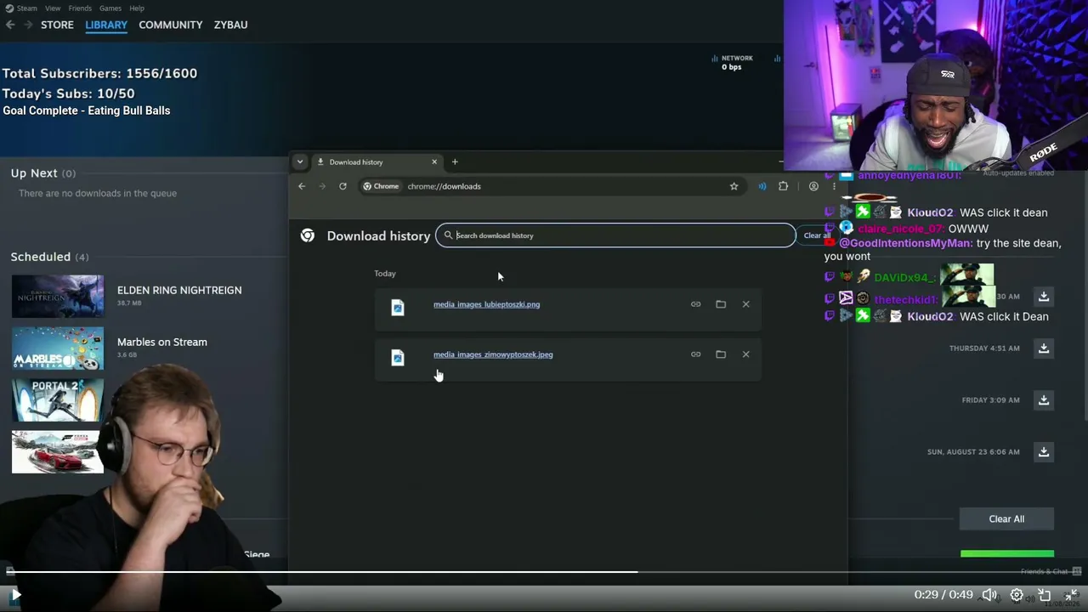The image size is (1088, 612).
Task: Go to the STORE tab in Steam
Action: [57, 25]
